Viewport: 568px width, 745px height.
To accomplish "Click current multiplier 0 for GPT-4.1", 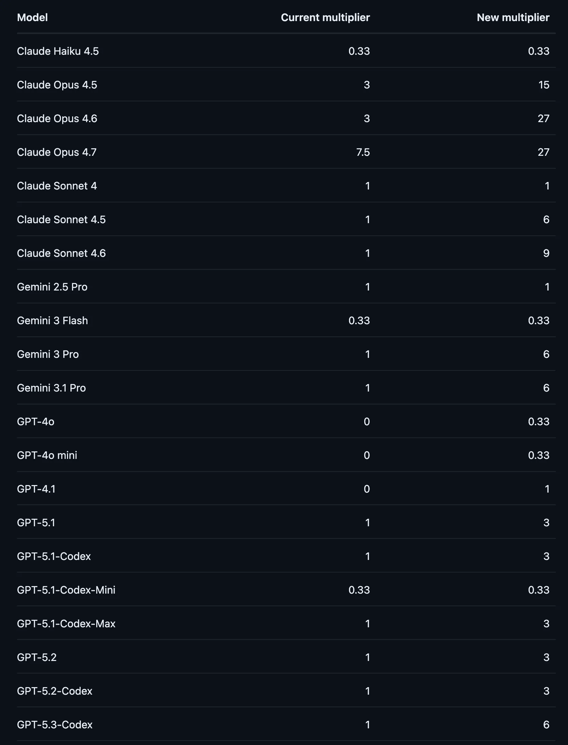I will (366, 489).
